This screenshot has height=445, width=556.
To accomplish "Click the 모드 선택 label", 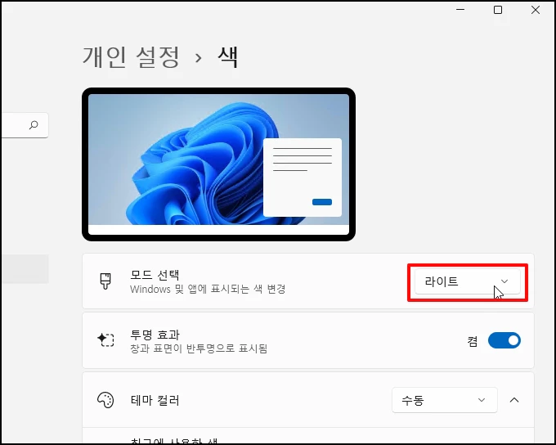I will click(155, 275).
